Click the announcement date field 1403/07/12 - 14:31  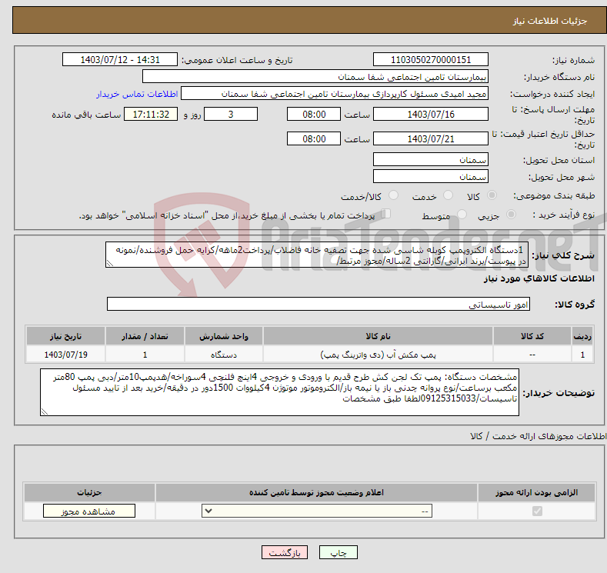[120, 59]
